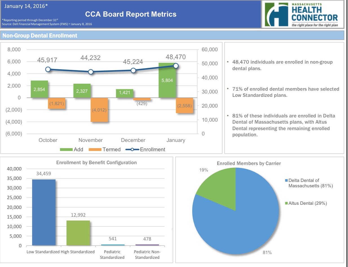348x267 pixels.
Task: Click the CCA Board Report Metrics title
Action: [x=131, y=14]
